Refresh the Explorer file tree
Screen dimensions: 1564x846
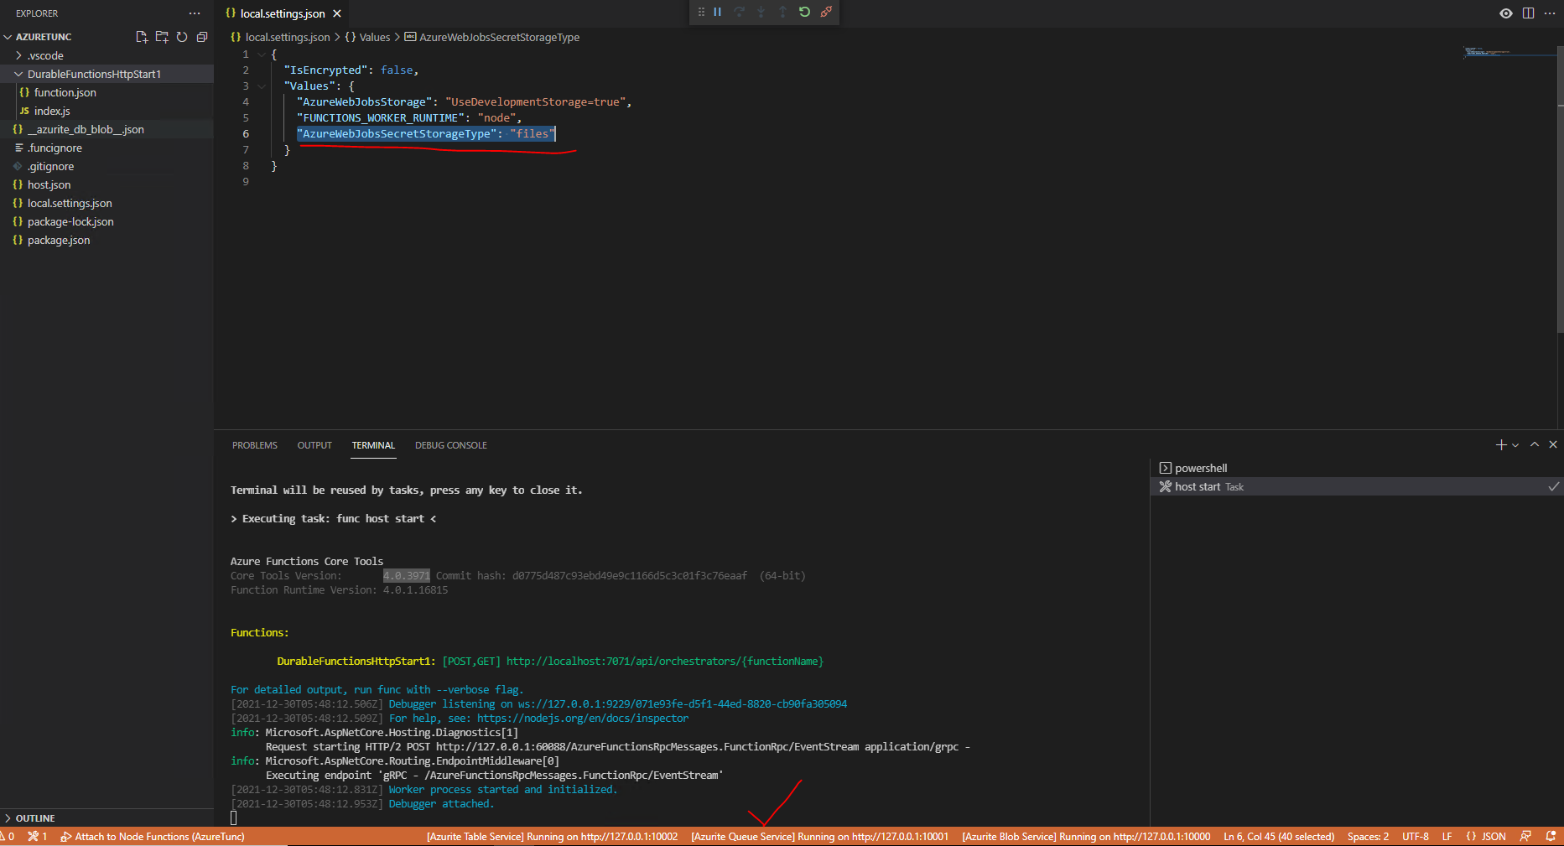pyautogui.click(x=182, y=37)
